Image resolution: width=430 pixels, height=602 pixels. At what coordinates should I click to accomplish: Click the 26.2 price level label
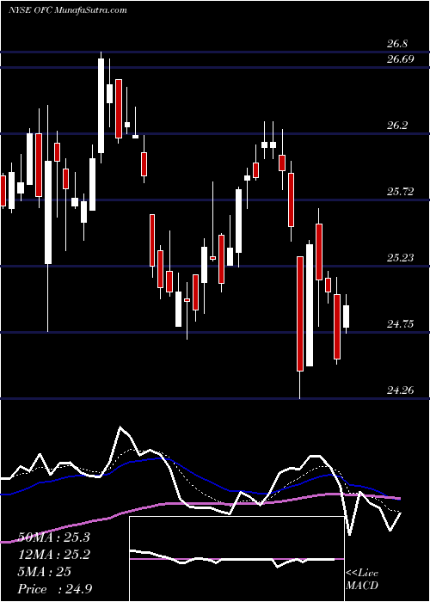(397, 126)
